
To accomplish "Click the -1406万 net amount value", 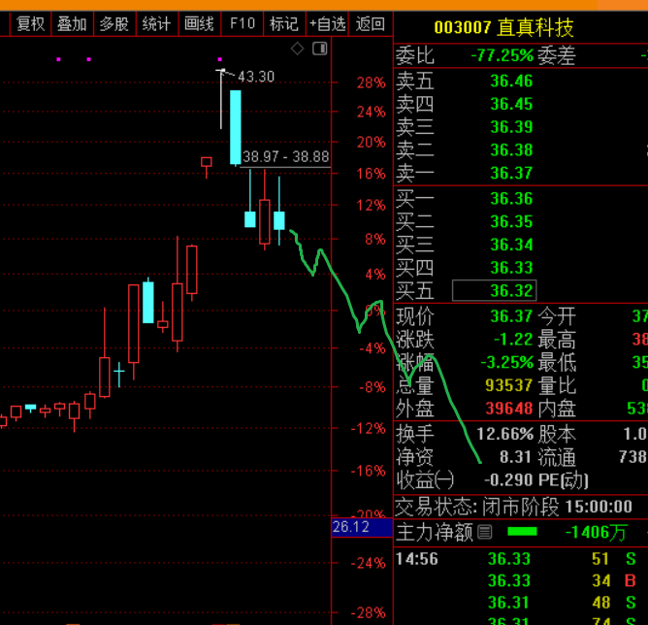I will tap(596, 533).
